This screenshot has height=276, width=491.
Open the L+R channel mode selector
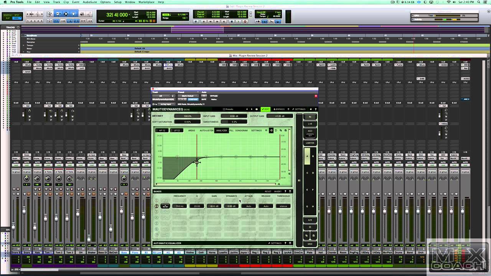click(x=310, y=124)
